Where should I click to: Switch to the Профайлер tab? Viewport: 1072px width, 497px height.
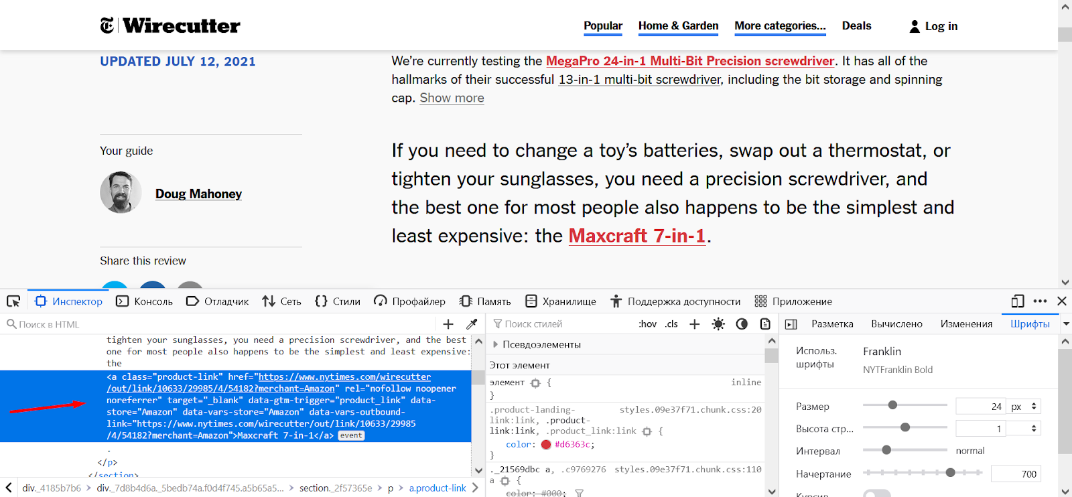410,301
